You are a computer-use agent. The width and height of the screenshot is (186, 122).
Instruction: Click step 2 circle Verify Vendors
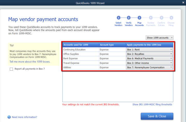[129, 18]
